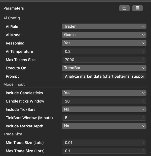Click the Max Tokens Size stepper arrows
Screen dimensions: 151x156
(144, 60)
